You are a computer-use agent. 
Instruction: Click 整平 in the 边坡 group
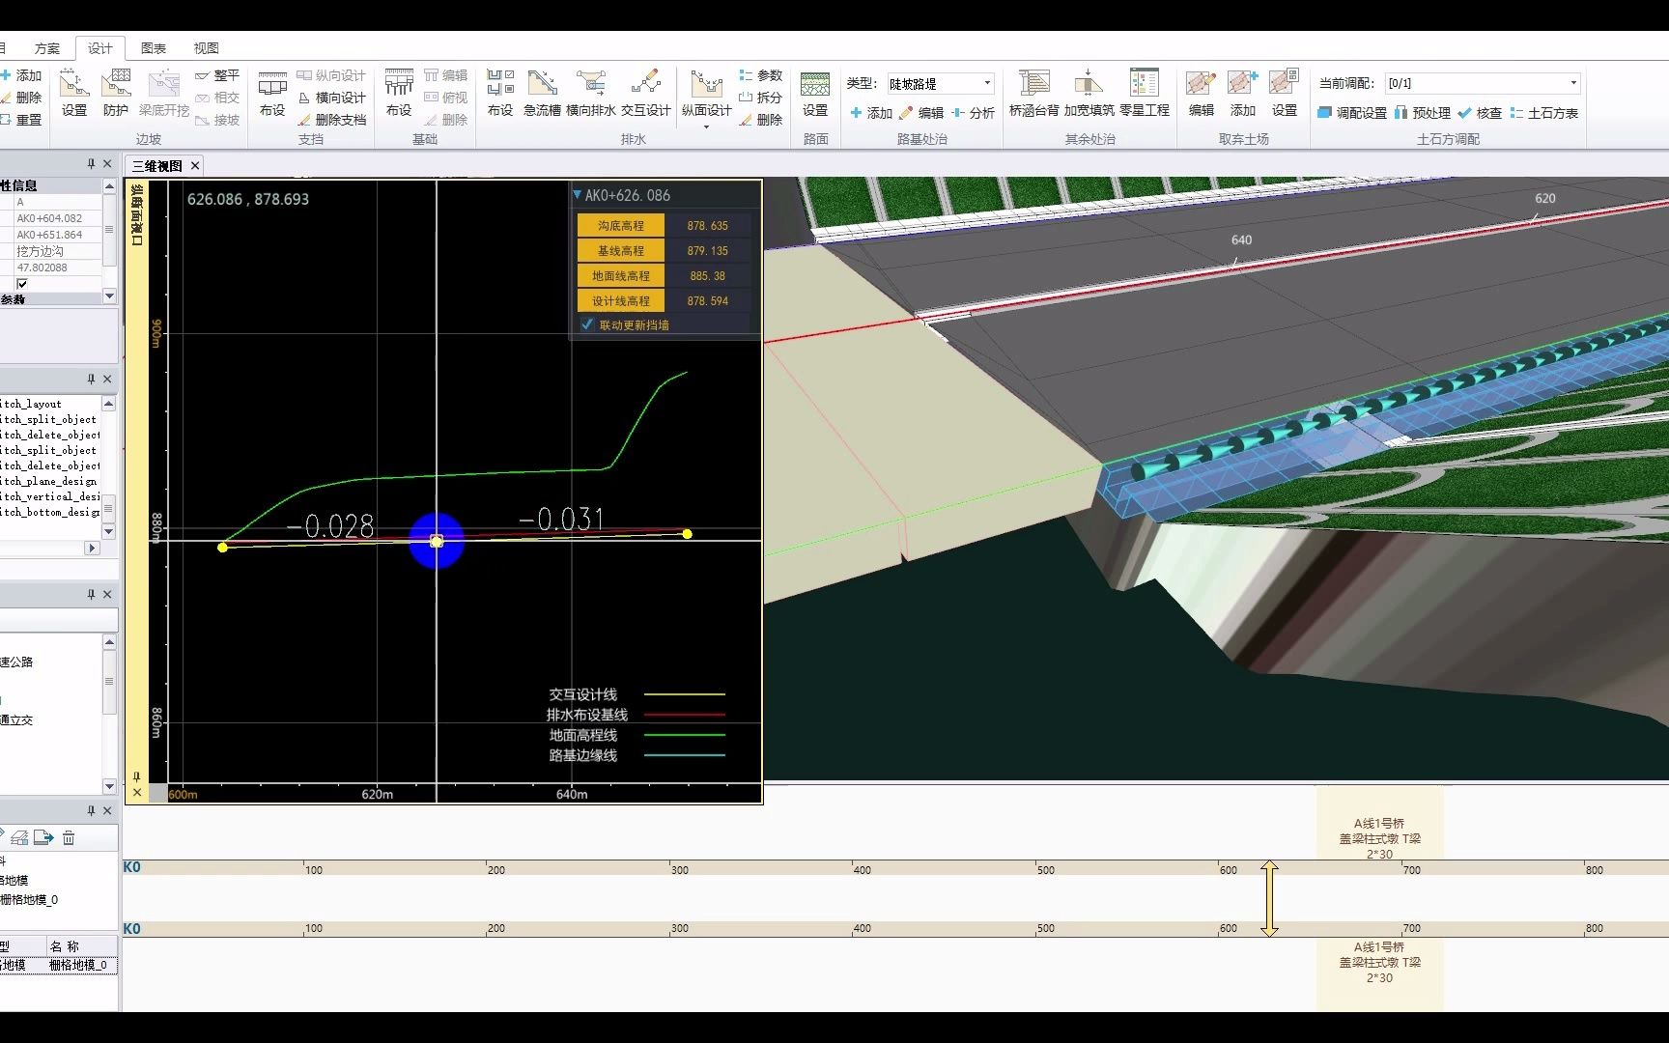219,75
